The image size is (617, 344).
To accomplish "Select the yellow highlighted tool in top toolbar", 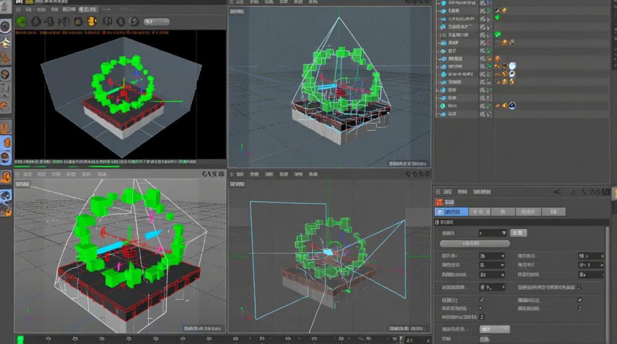I will click(92, 22).
